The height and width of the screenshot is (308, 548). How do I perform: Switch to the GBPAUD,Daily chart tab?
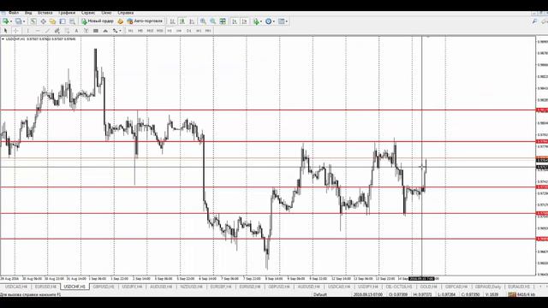click(488, 287)
